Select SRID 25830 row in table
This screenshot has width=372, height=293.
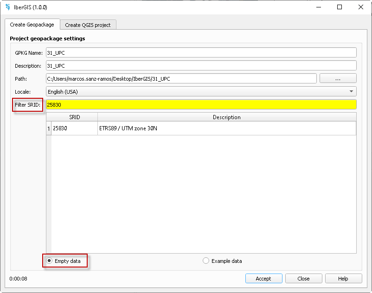[x=74, y=128]
